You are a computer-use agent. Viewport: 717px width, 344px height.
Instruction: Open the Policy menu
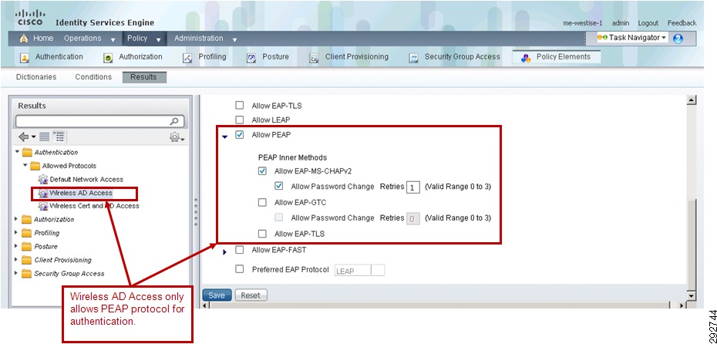[144, 39]
